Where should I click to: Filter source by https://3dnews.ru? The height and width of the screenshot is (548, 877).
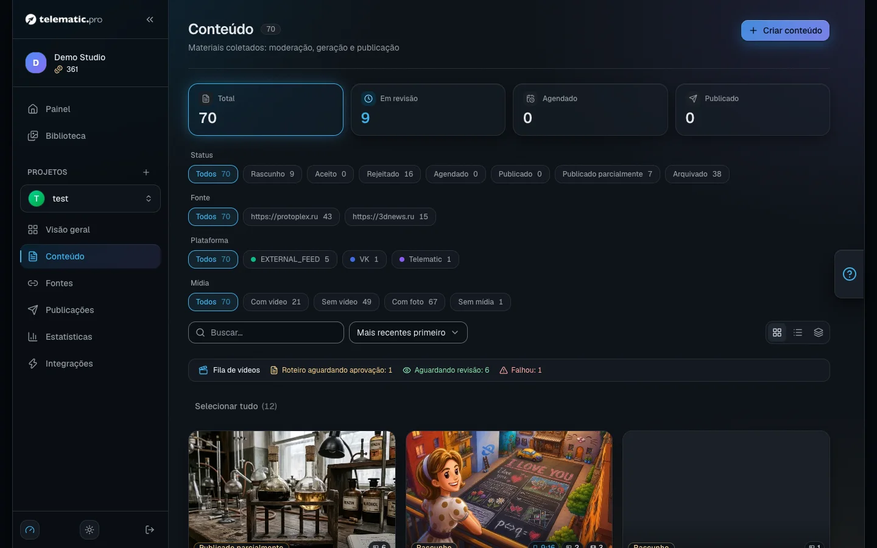coord(390,217)
